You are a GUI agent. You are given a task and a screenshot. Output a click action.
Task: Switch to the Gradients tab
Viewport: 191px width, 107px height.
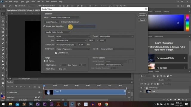(158, 12)
